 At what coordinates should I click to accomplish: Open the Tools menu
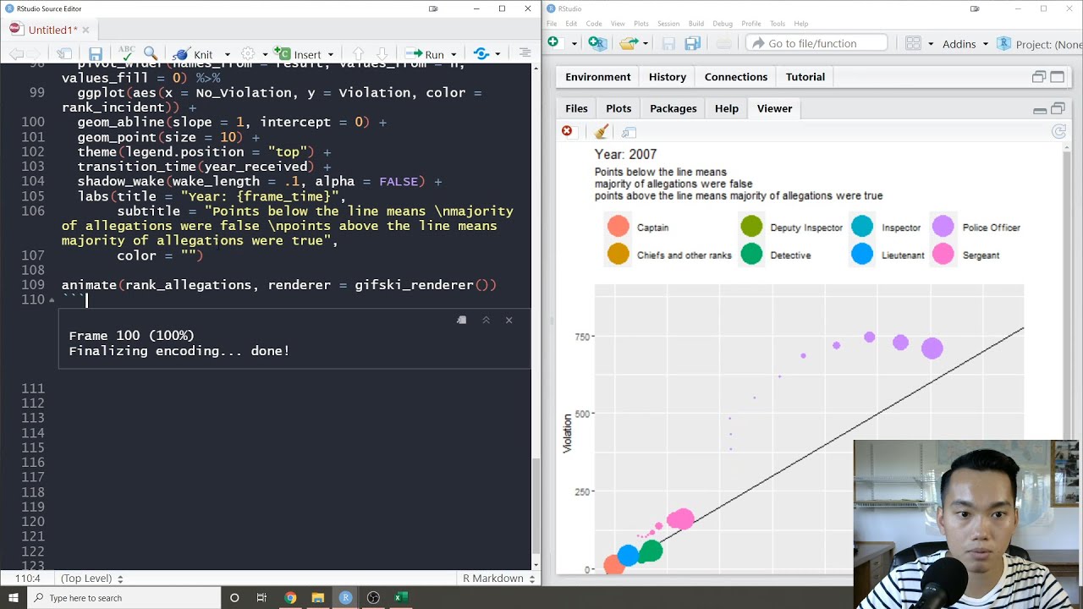pyautogui.click(x=778, y=24)
